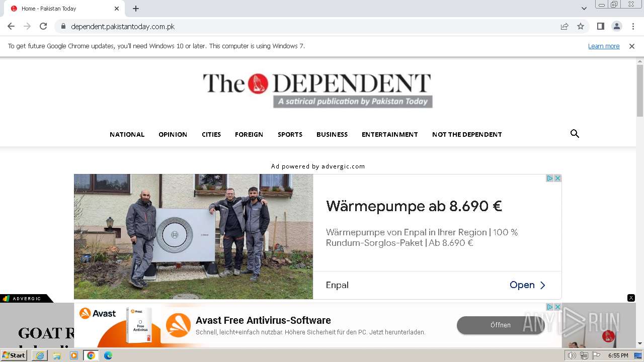644x362 pixels.
Task: Go to the ENTERTAINMENT menu section
Action: 389,134
